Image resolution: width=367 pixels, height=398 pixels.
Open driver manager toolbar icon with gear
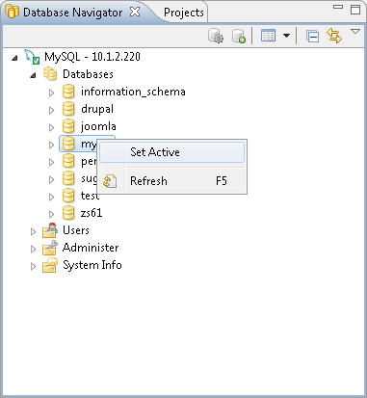[216, 36]
